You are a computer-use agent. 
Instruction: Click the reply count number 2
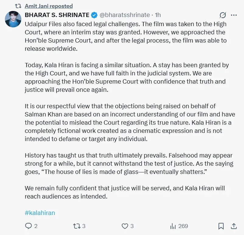click(x=36, y=226)
